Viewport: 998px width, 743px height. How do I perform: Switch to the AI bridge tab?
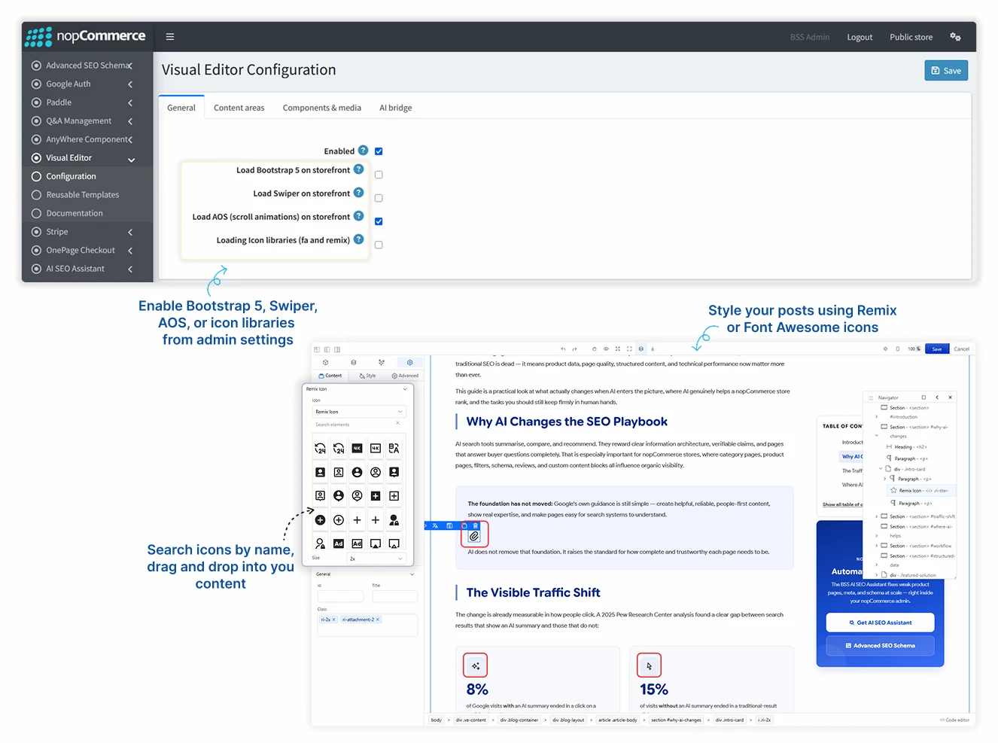pos(396,108)
